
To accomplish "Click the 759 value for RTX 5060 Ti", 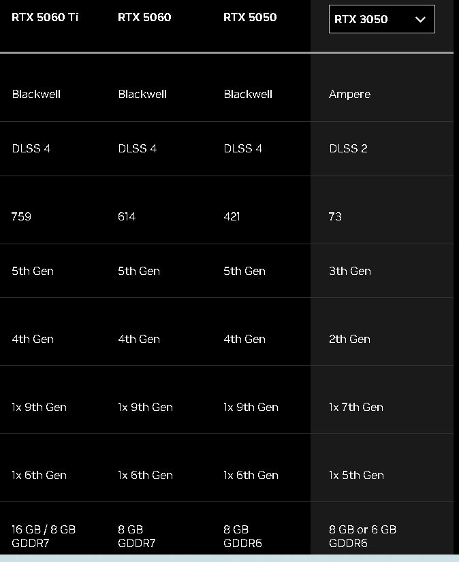I will pyautogui.click(x=21, y=216).
